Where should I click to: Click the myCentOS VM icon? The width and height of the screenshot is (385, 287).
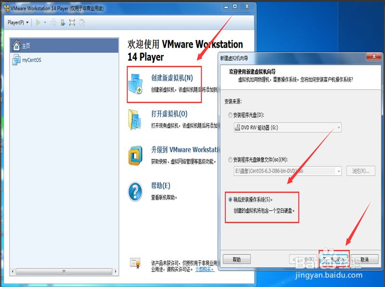click(x=16, y=60)
